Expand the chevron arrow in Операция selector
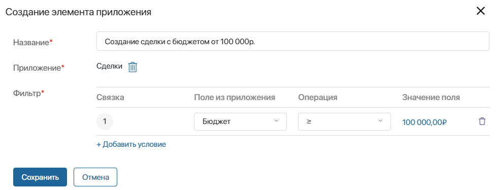The width and height of the screenshot is (497, 190). [380, 121]
